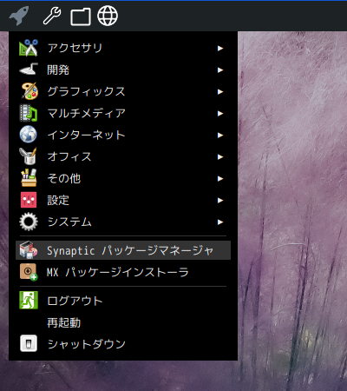Expand the オフィス submenu arrow

pos(220,156)
